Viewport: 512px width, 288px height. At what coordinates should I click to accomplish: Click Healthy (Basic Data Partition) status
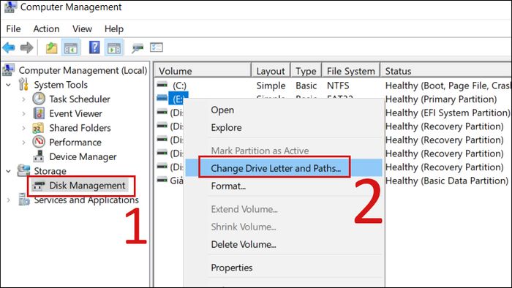click(447, 181)
